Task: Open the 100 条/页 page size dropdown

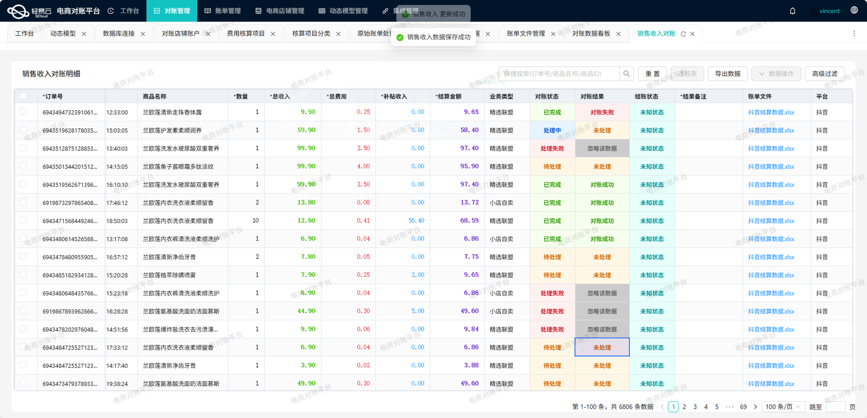Action: coord(783,407)
